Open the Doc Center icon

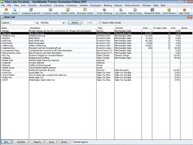pyautogui.click(x=121, y=10)
